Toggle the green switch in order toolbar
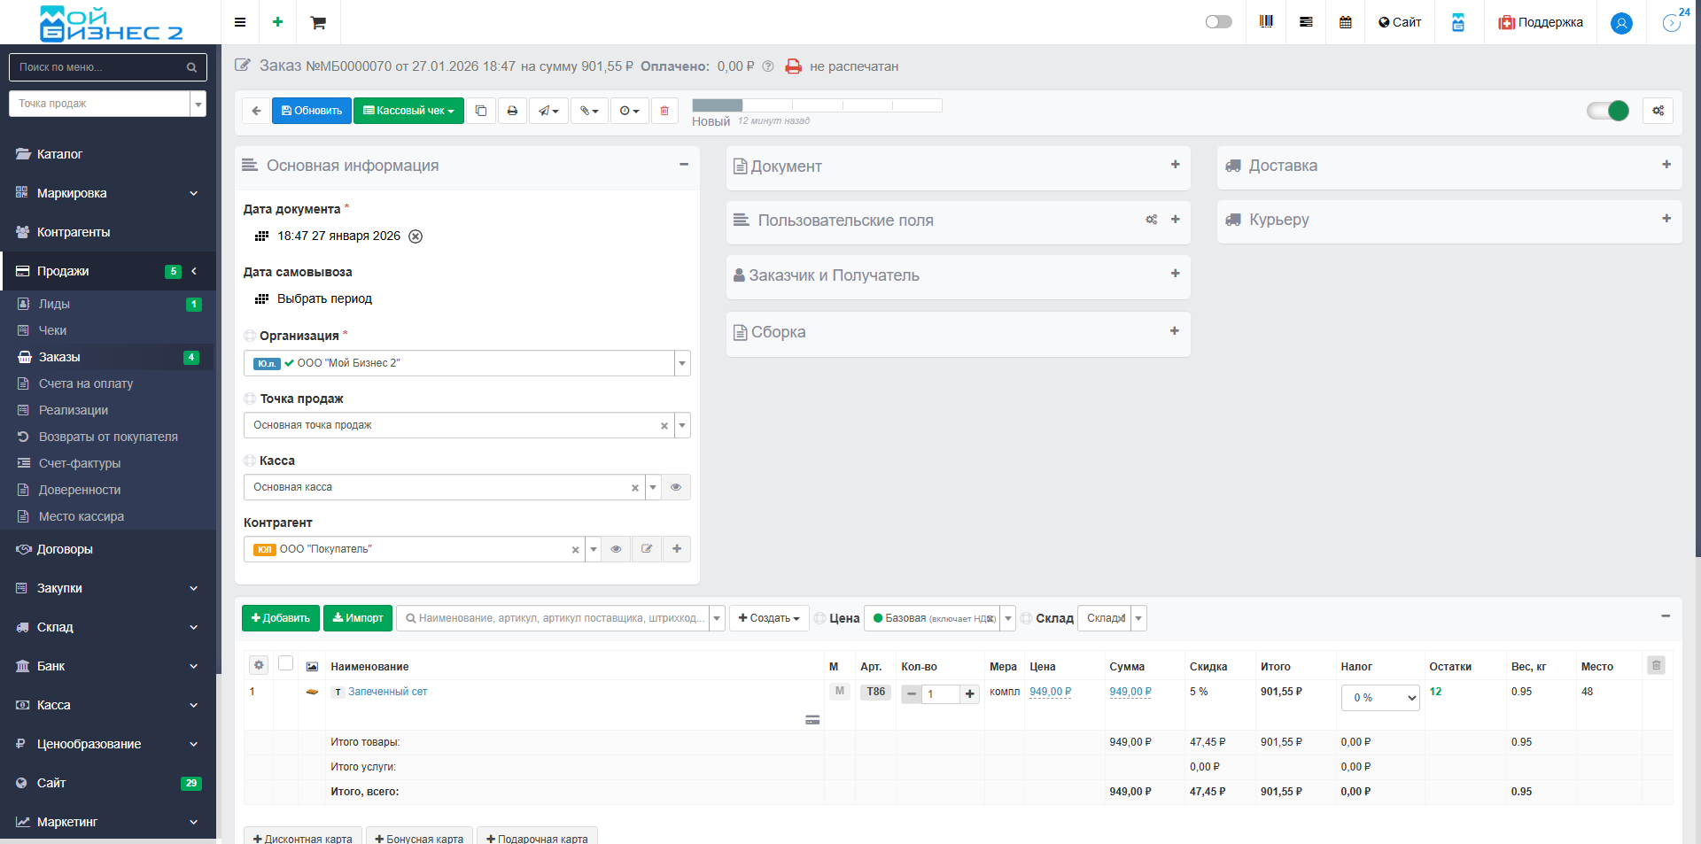Image resolution: width=1701 pixels, height=844 pixels. (x=1608, y=111)
